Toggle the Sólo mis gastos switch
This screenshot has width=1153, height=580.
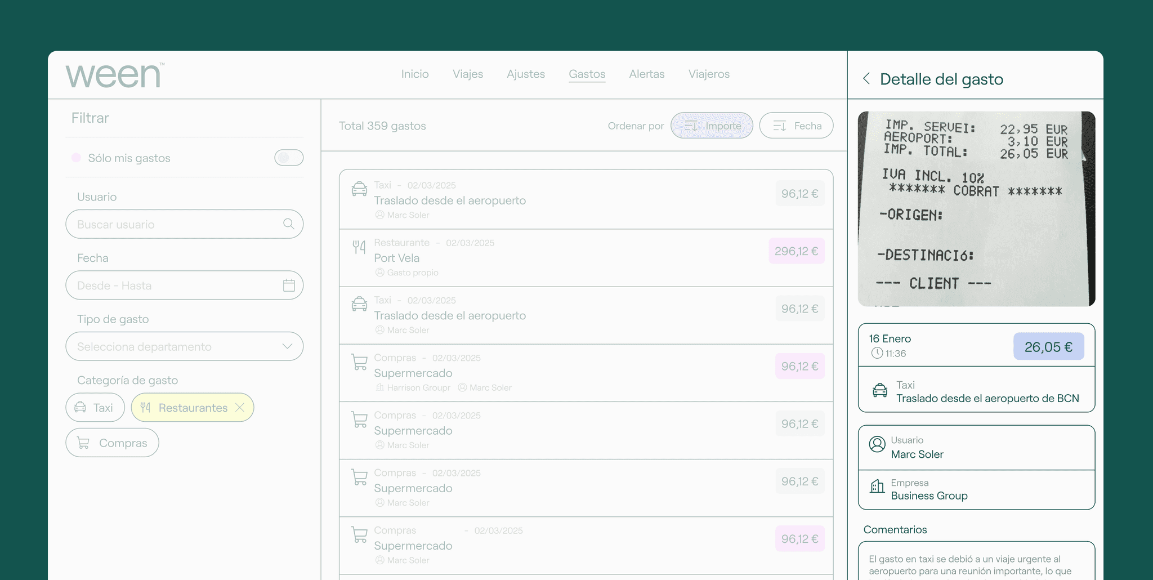pyautogui.click(x=289, y=158)
